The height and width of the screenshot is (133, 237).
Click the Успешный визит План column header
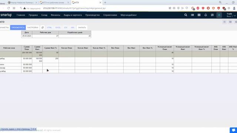(165, 48)
